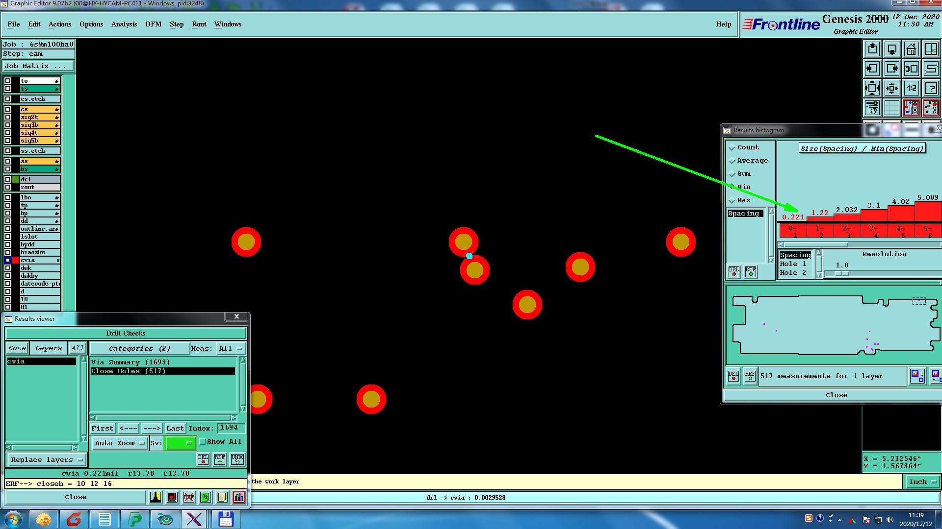This screenshot has width=942, height=529.
Task: Click the 1:2 zoom scale icon
Action: [x=911, y=88]
